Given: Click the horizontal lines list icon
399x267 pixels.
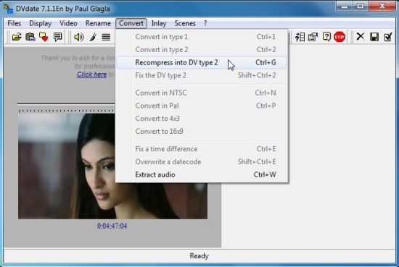Looking at the screenshot, I should [106, 37].
